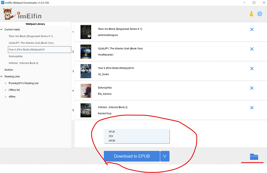The image size is (267, 173).
Task: Remove Infliction from download list
Action: click(252, 108)
